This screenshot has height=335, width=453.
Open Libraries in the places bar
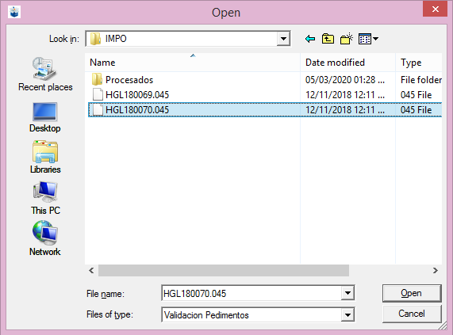click(45, 157)
